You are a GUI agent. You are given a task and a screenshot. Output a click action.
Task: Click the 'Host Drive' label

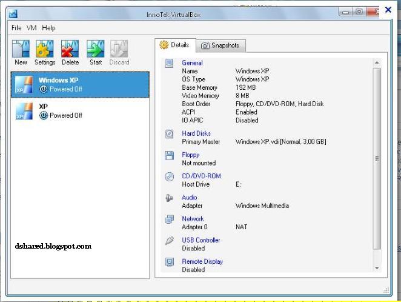[196, 184]
